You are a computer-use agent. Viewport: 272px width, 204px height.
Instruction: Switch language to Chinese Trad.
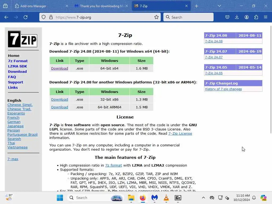[19, 109]
